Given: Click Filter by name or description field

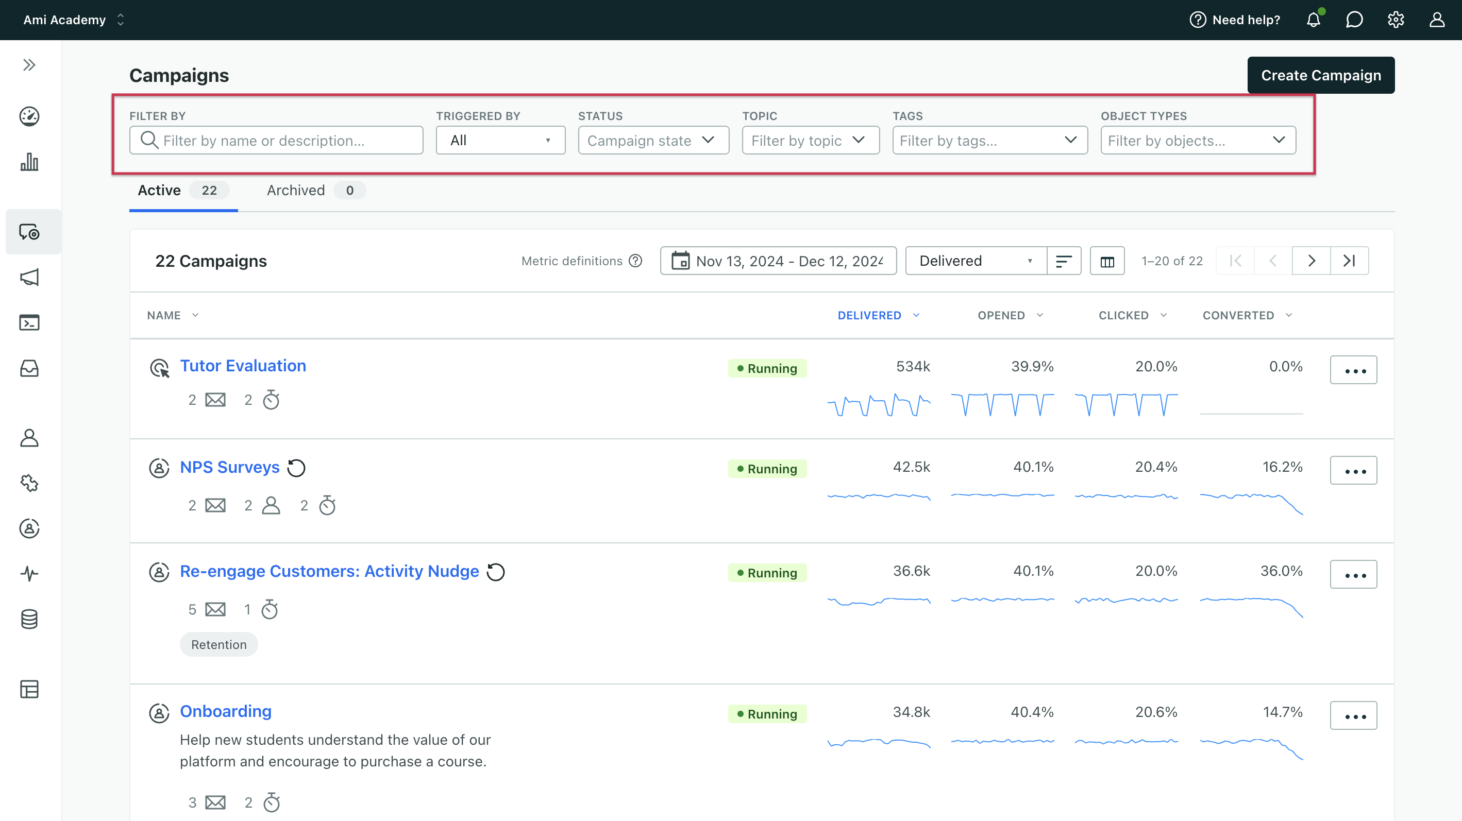Looking at the screenshot, I should [276, 140].
